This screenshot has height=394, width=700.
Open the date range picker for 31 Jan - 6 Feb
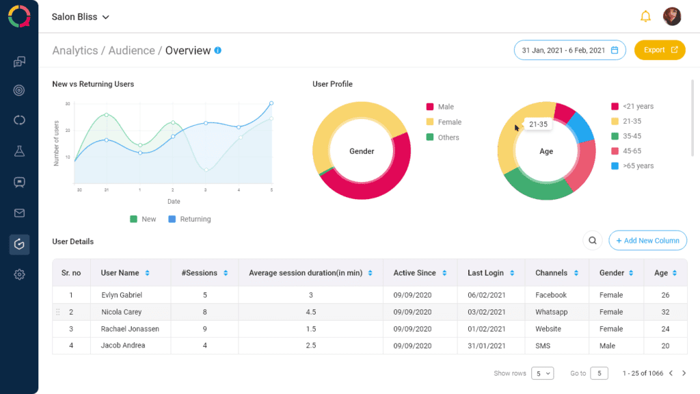tap(569, 49)
